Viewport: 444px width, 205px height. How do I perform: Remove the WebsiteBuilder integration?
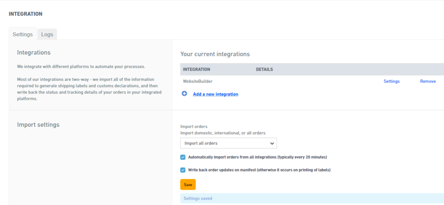[x=427, y=81]
